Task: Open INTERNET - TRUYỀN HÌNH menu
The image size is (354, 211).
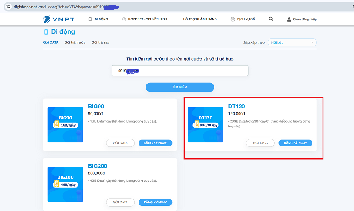Action: pyautogui.click(x=148, y=19)
